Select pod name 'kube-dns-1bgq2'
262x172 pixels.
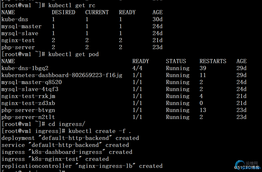pyautogui.click(x=25, y=68)
